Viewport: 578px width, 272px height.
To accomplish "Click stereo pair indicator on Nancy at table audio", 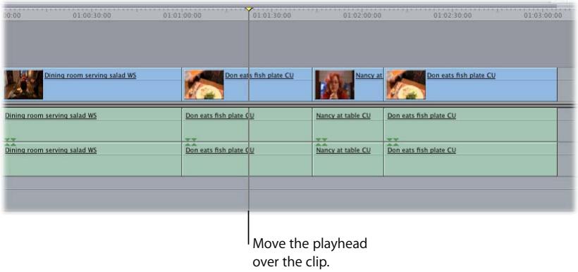I will [321, 142].
